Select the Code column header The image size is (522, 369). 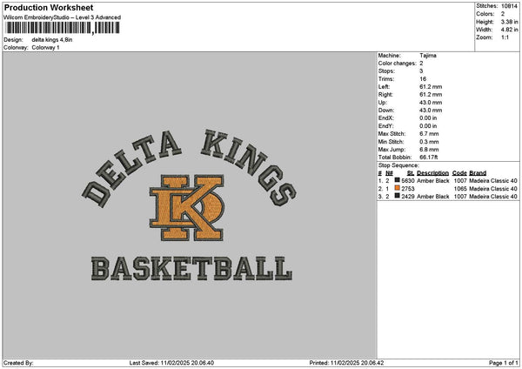coord(459,173)
